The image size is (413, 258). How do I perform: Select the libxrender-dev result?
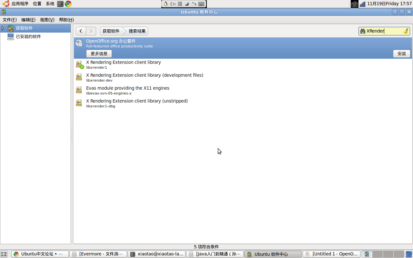point(243,77)
